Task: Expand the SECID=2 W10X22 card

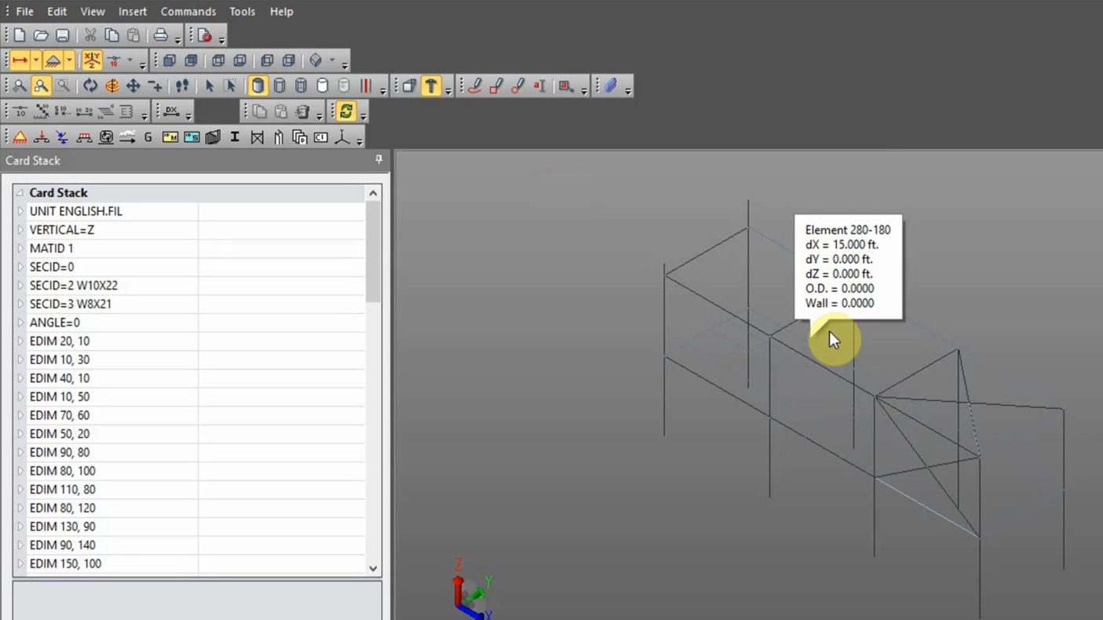Action: click(x=20, y=286)
